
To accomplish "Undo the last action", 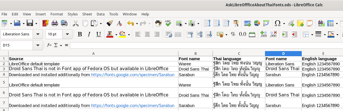I will tap(130, 23).
